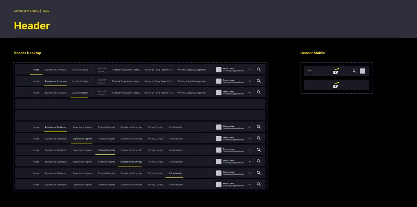Click Home in header with Activity Catalog underlined

(36, 92)
